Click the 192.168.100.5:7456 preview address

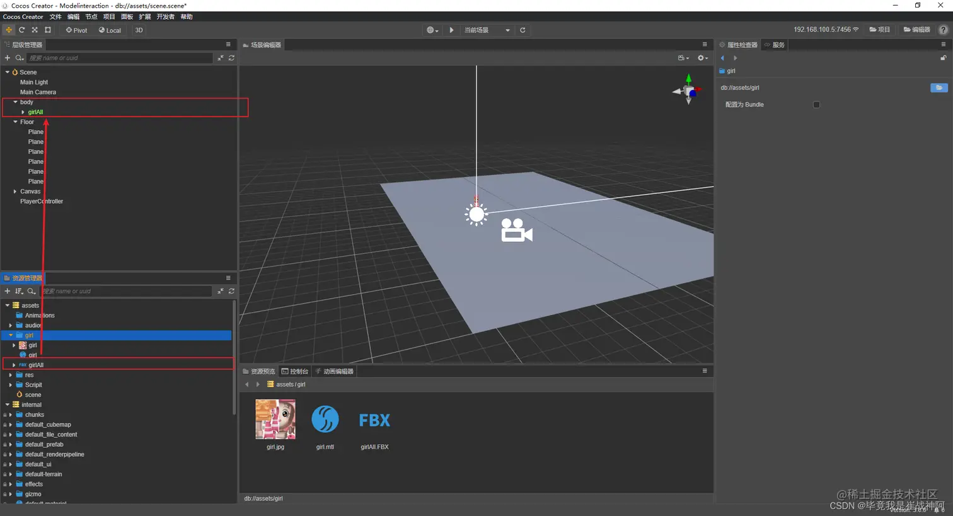click(x=826, y=30)
